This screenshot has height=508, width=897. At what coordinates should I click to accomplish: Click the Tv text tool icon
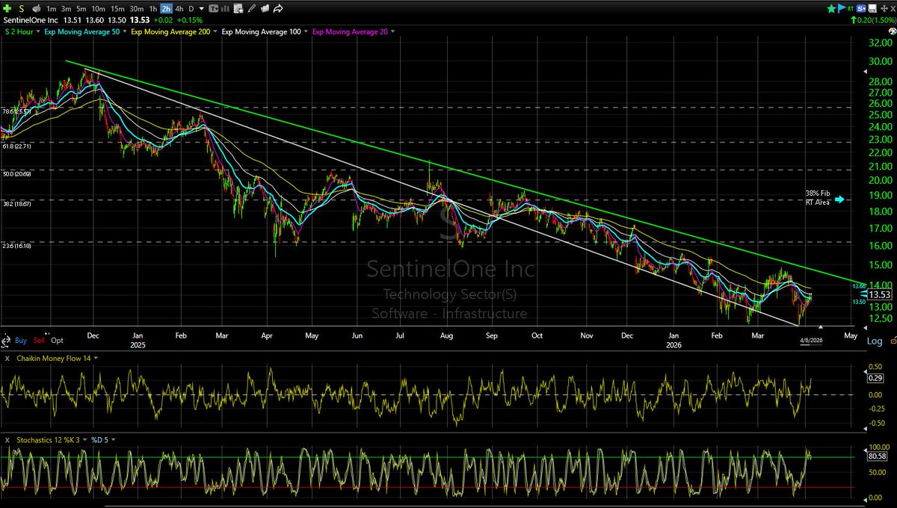(213, 9)
